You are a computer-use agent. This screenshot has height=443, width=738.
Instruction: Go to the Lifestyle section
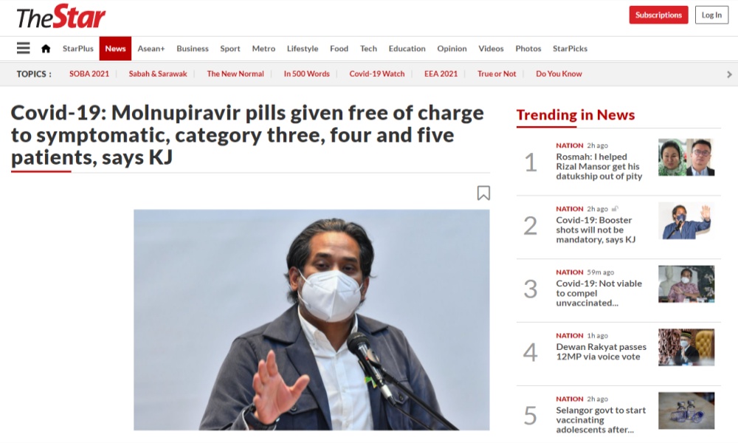point(303,49)
